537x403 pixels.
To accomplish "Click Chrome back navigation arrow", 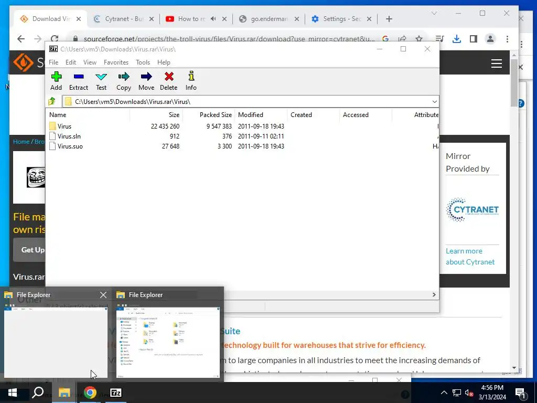I will pos(21,39).
